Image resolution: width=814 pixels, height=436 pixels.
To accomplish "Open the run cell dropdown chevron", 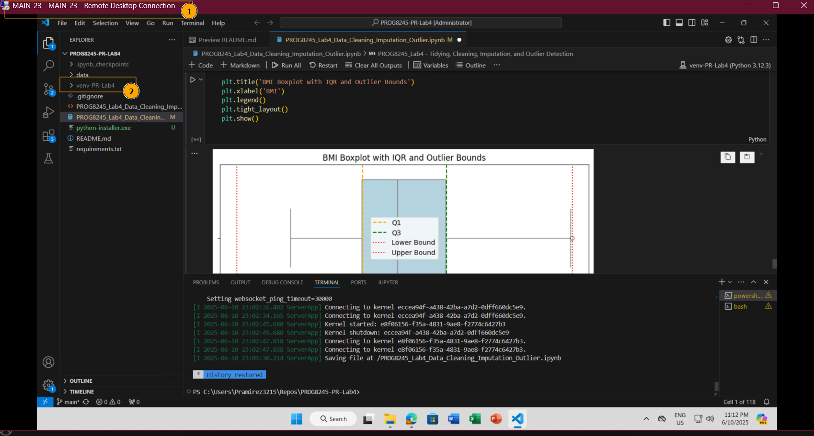I will (x=201, y=79).
